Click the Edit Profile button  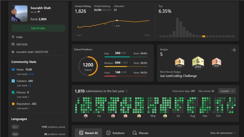(38, 28)
